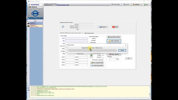Click the Read MCU RH850 button
The image size is (178, 100).
click(114, 37)
